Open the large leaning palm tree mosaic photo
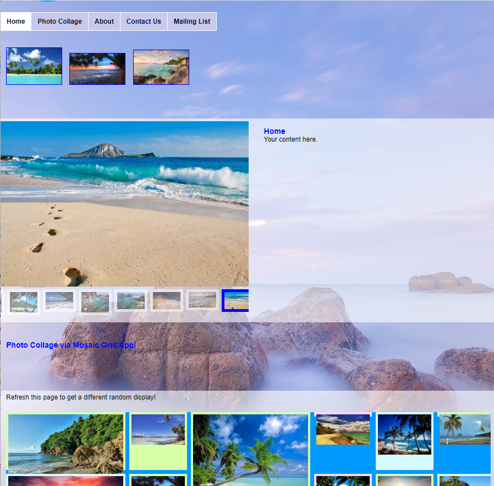This screenshot has width=494, height=486. 250,449
